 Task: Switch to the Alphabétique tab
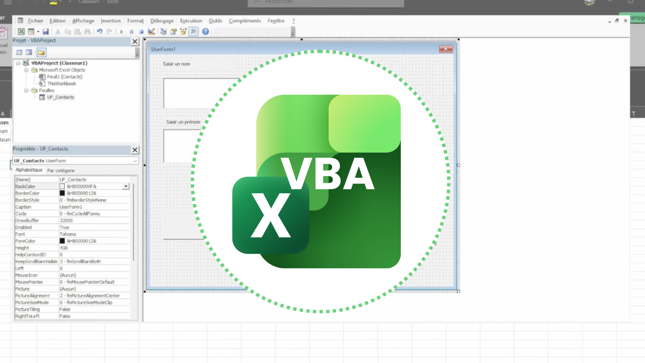pyautogui.click(x=28, y=170)
